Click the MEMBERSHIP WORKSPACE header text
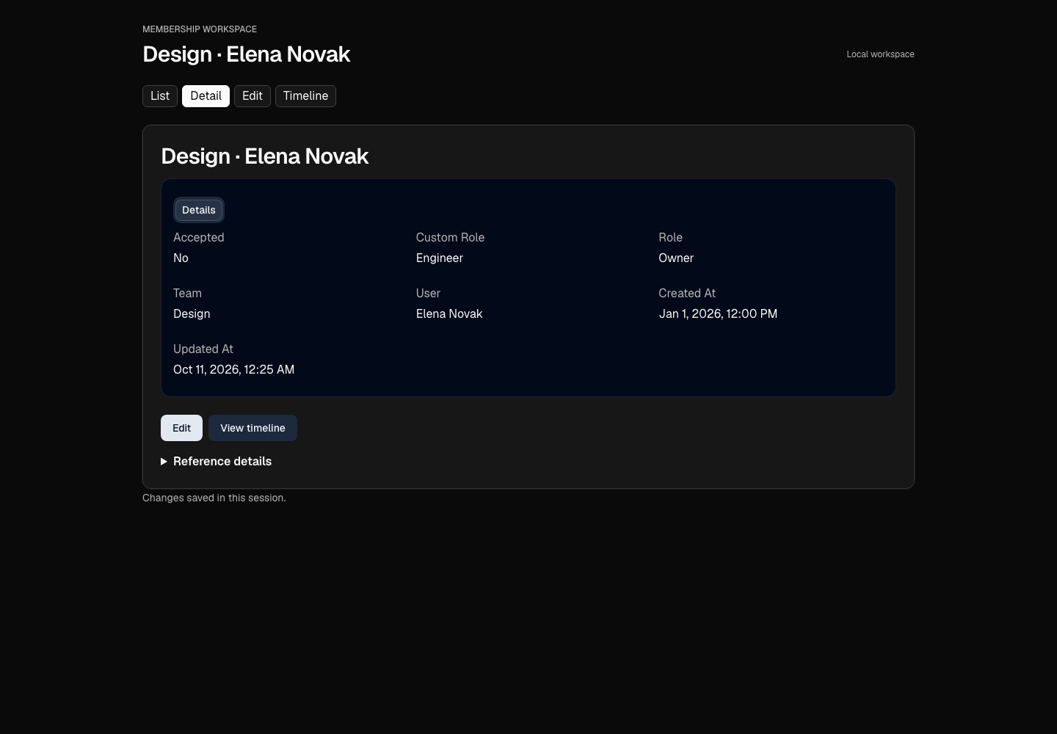The height and width of the screenshot is (734, 1057). tap(200, 29)
